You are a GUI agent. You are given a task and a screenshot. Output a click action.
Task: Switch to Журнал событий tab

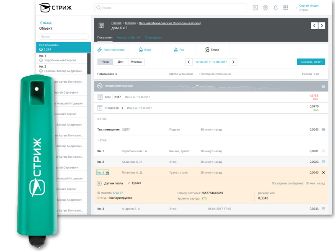pos(128,37)
